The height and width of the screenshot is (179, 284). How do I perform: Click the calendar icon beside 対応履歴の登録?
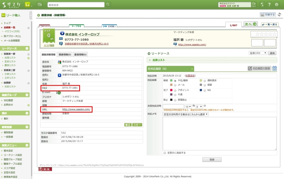pyautogui.click(x=275, y=68)
